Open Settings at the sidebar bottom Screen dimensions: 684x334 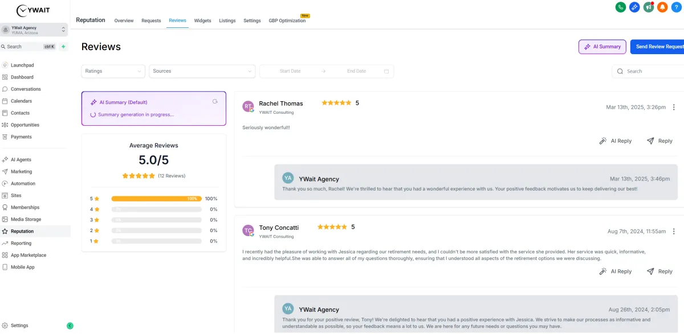pyautogui.click(x=19, y=325)
